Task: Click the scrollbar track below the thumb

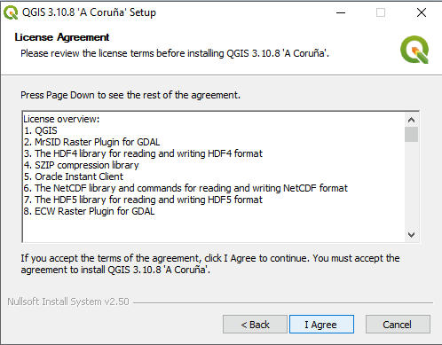Action: click(411, 184)
